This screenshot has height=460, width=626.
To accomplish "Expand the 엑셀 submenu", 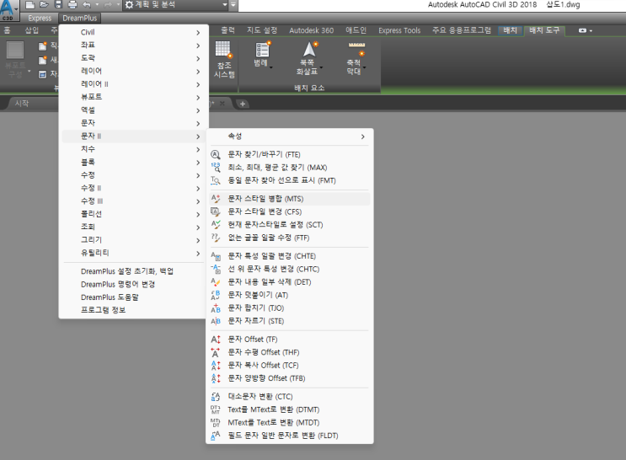I will tap(134, 110).
